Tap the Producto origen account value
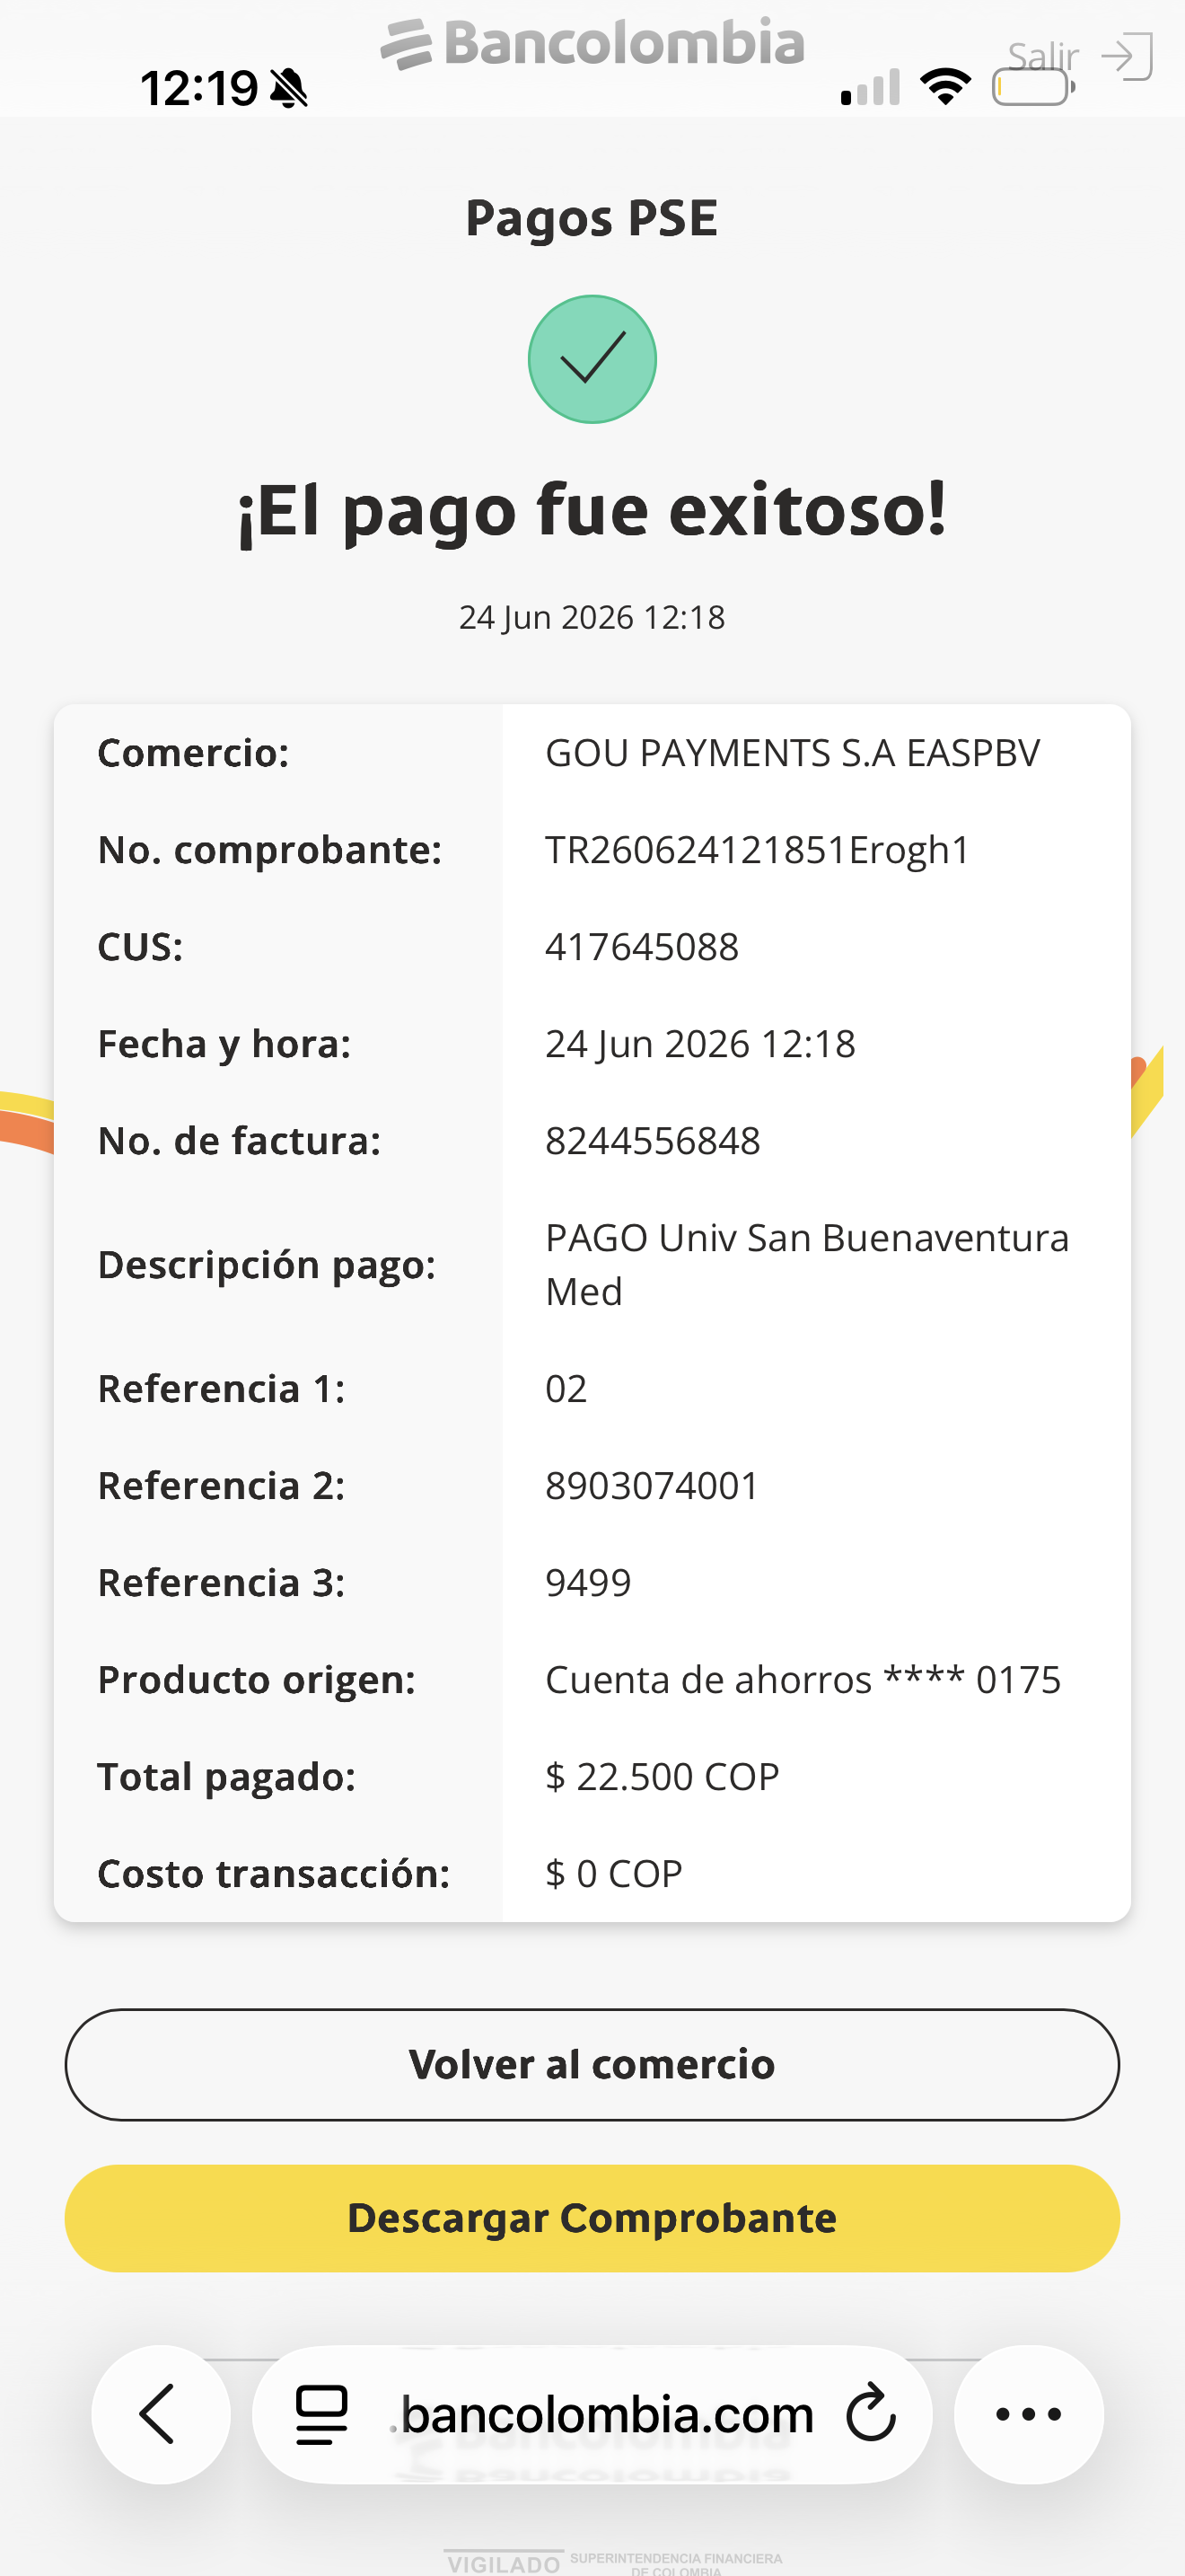1185x2576 pixels. pos(803,1679)
